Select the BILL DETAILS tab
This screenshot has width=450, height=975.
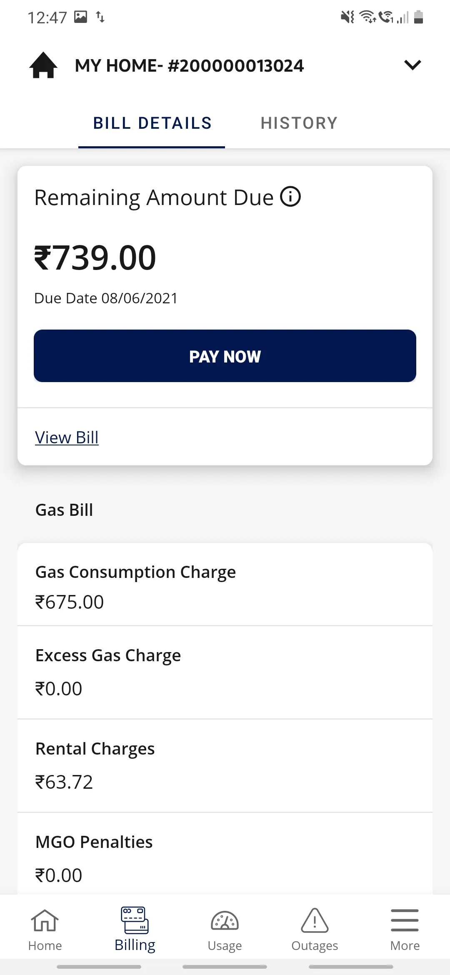coord(152,122)
